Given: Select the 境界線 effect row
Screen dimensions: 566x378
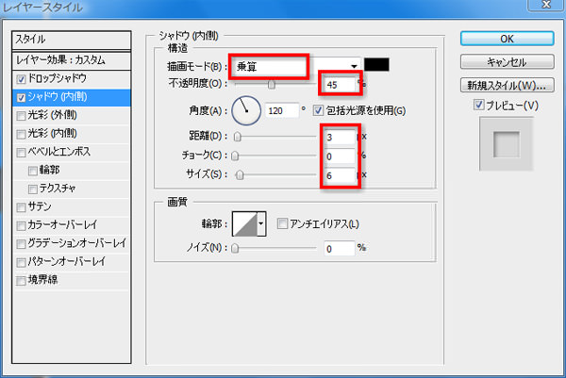Looking at the screenshot, I should click(71, 280).
